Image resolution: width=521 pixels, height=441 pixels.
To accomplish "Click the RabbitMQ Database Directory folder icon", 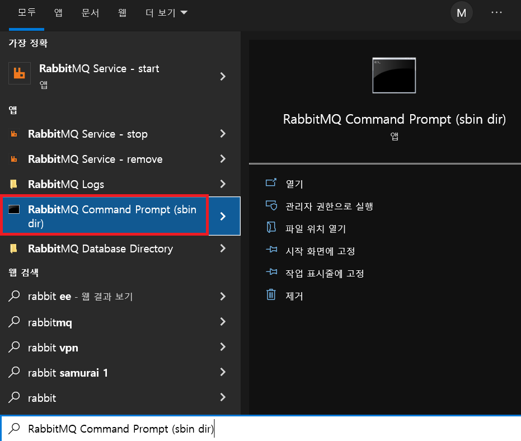I will point(13,248).
